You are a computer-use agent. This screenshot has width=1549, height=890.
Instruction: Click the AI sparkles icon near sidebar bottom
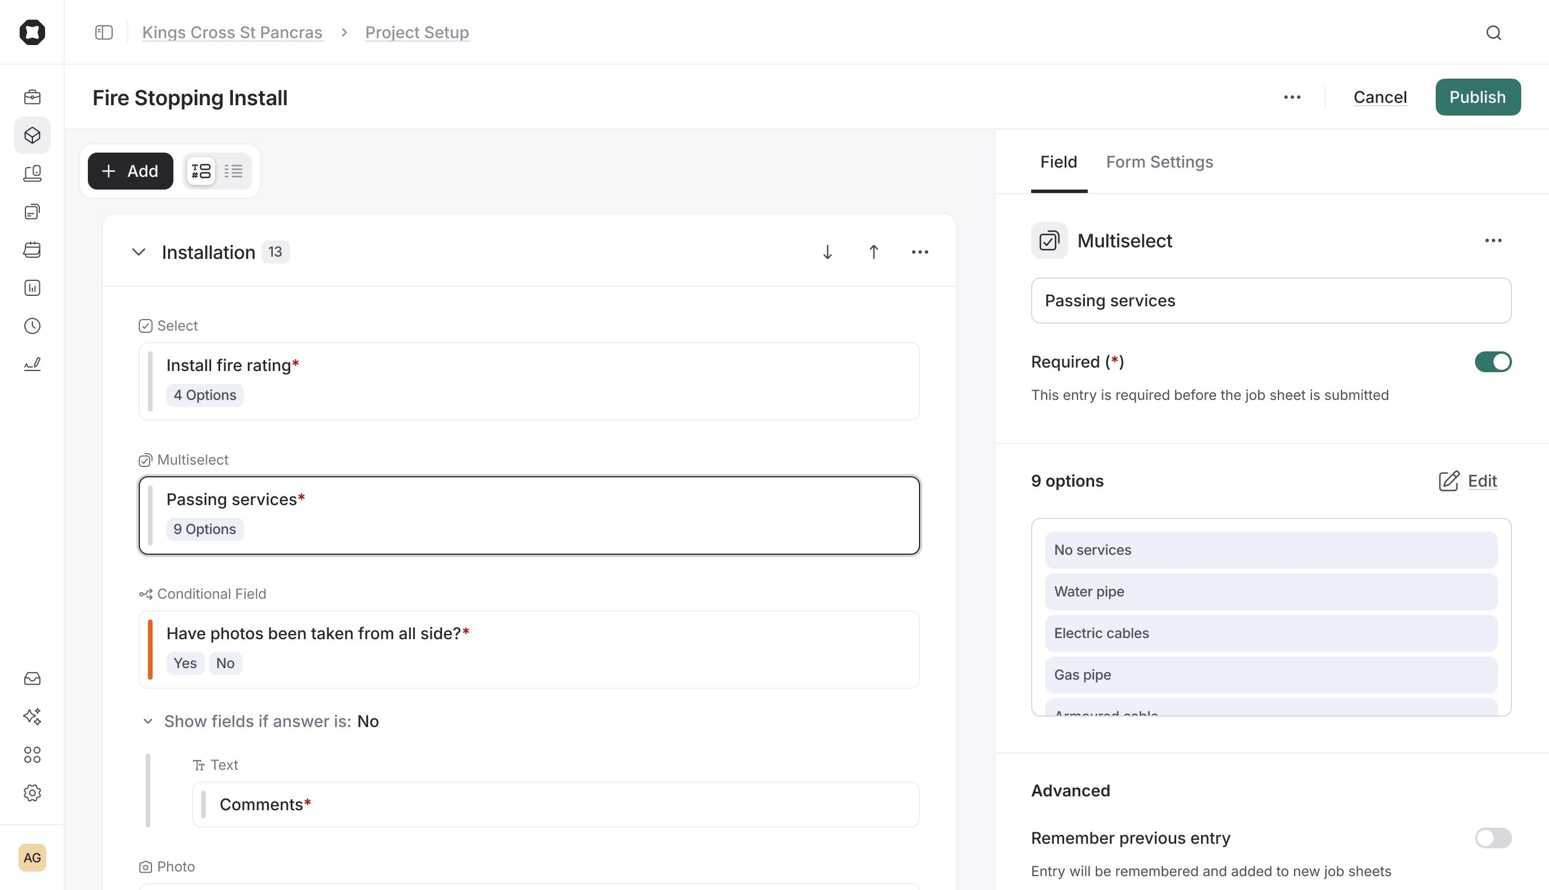pyautogui.click(x=32, y=717)
